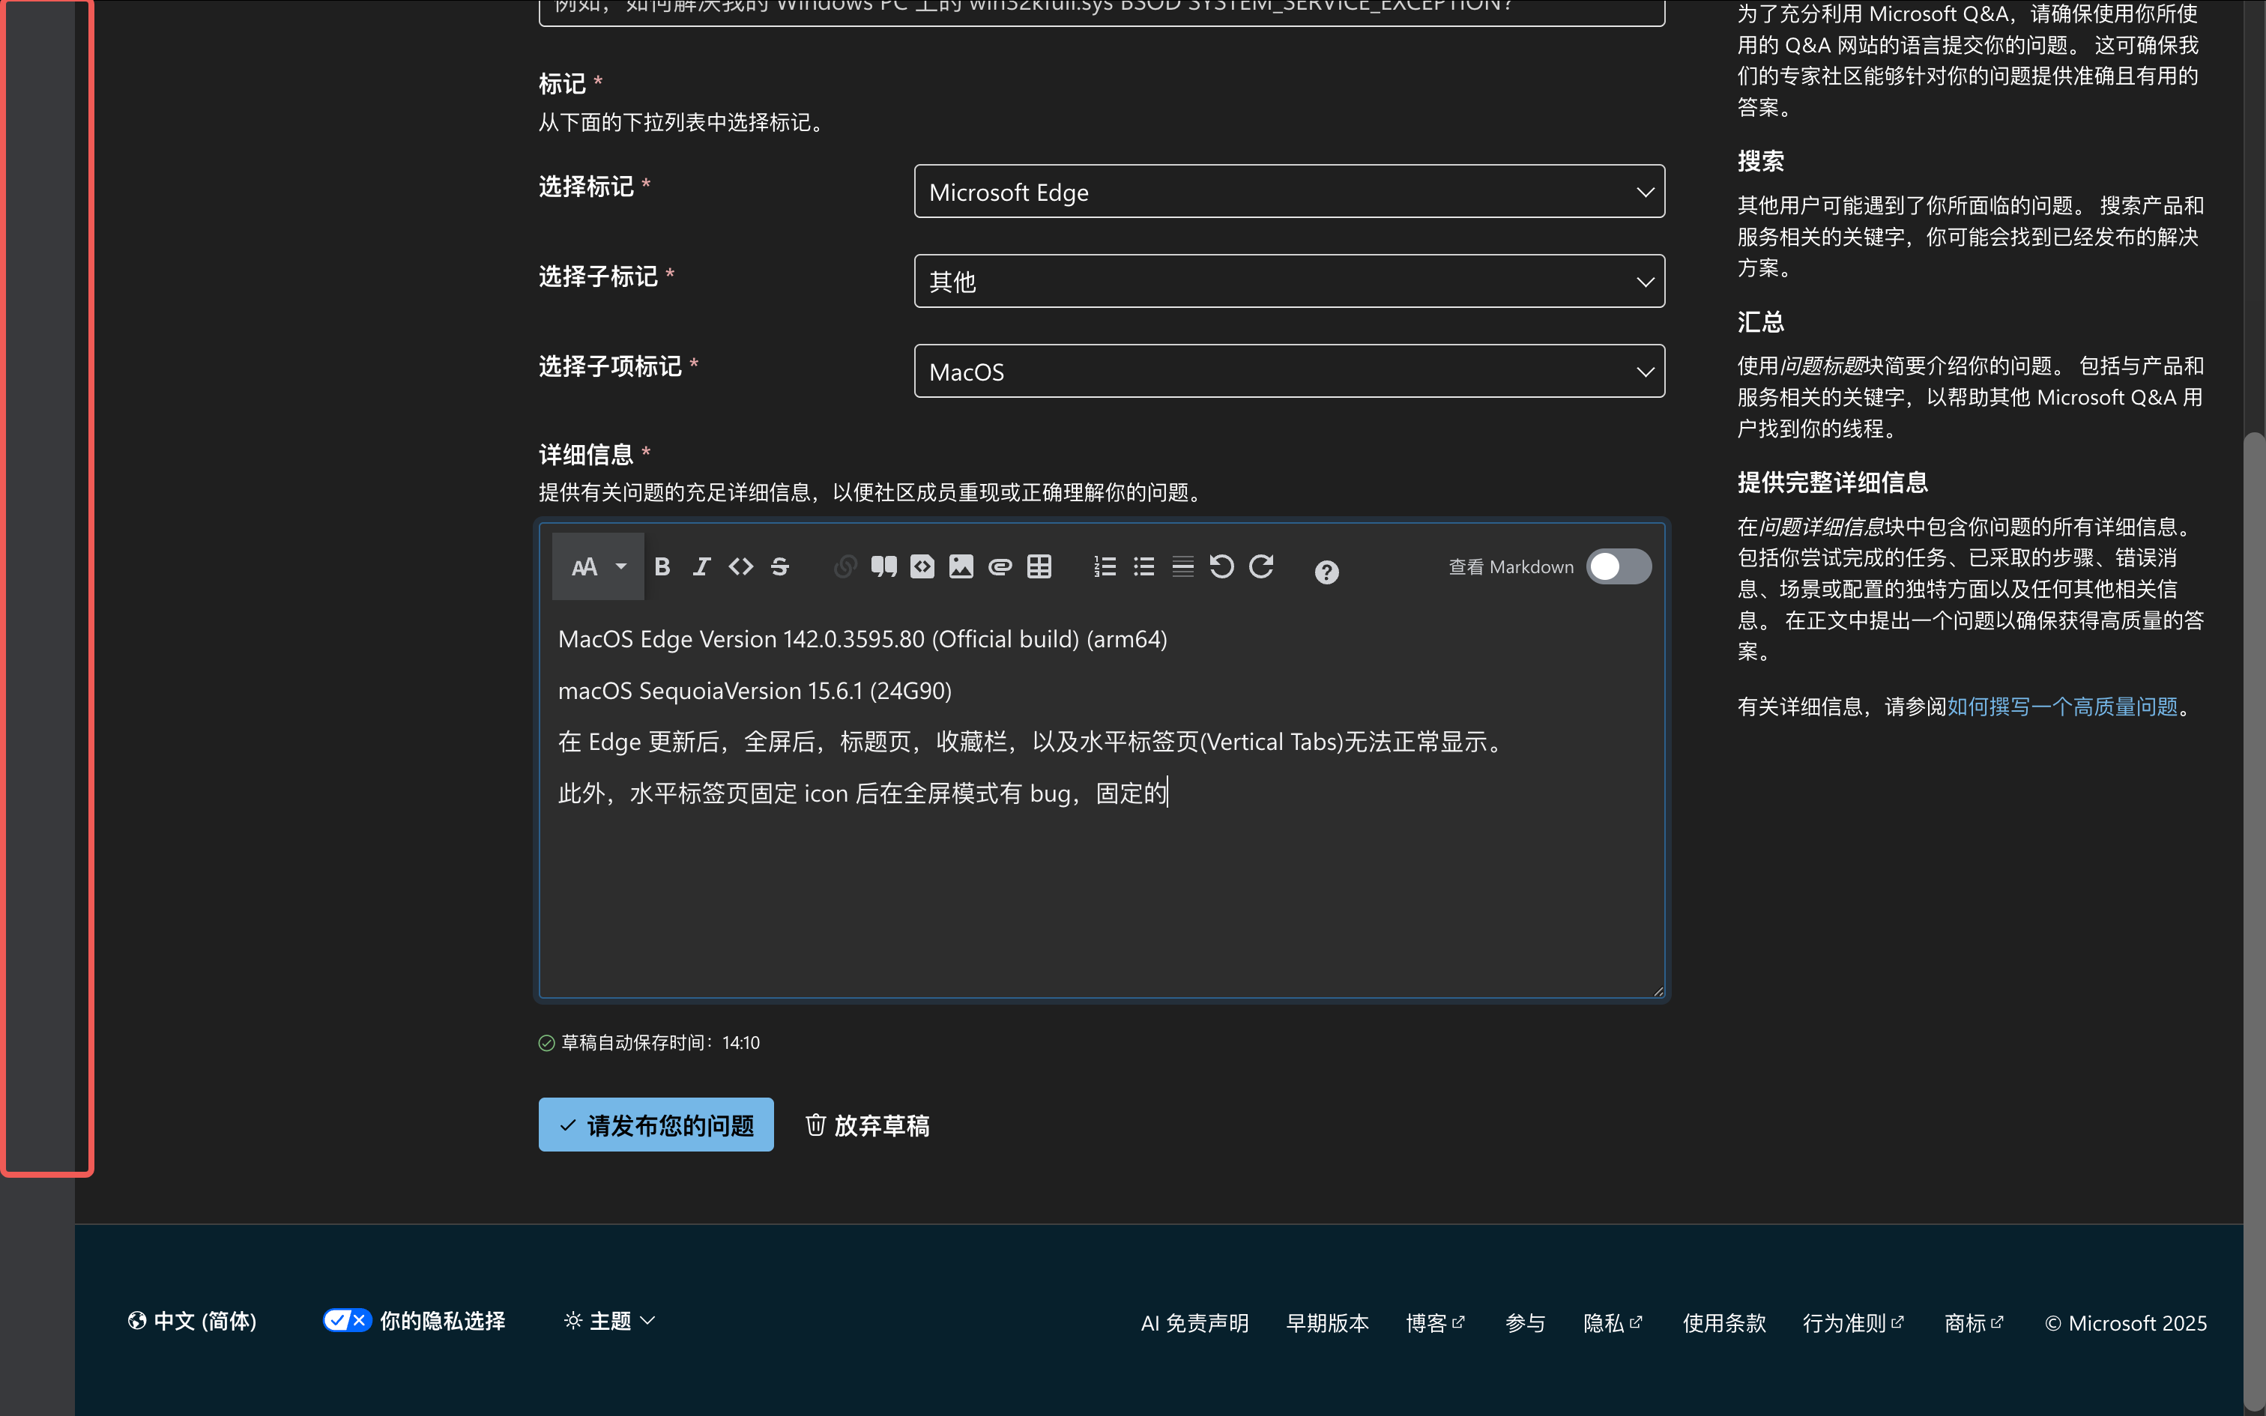
Task: Insert a table
Action: click(x=1039, y=566)
